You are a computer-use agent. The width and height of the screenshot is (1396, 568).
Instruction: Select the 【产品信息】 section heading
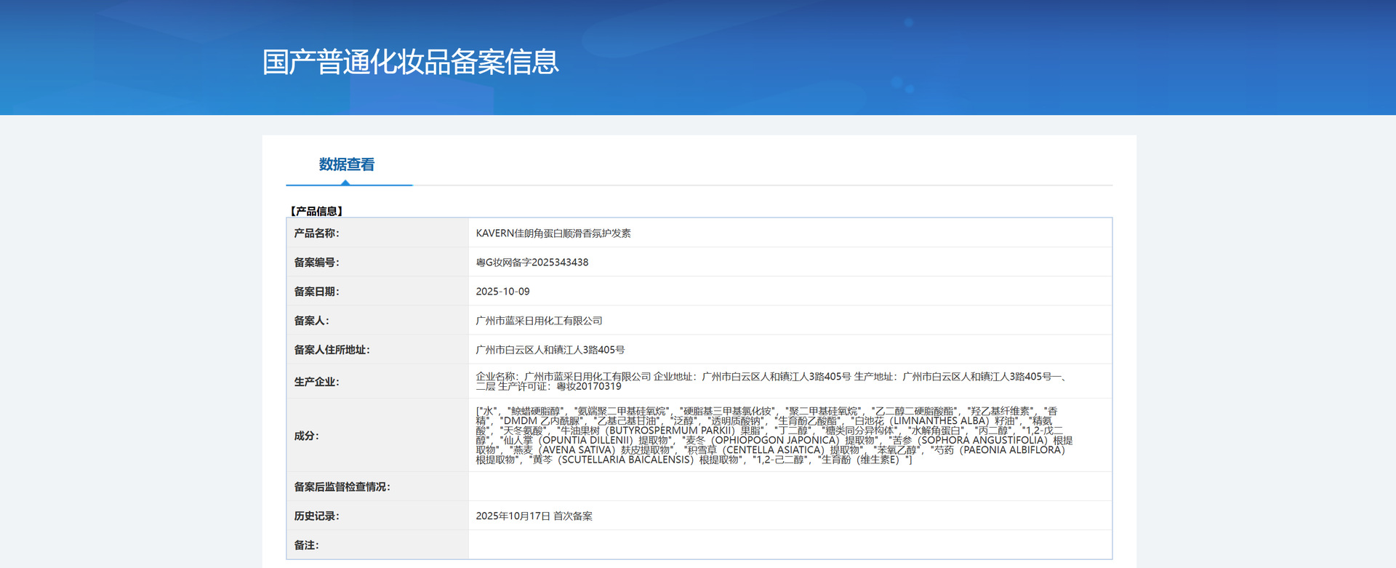coord(316,211)
